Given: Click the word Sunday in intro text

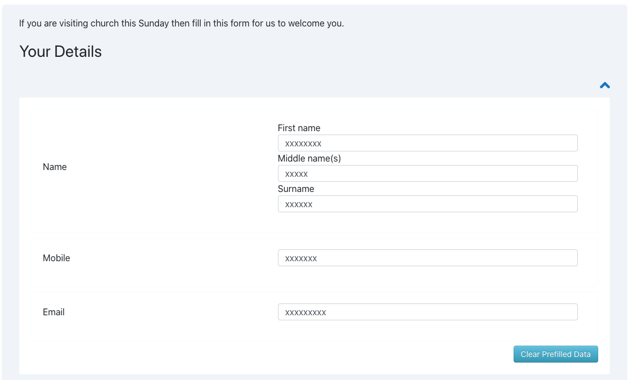Looking at the screenshot, I should 153,23.
